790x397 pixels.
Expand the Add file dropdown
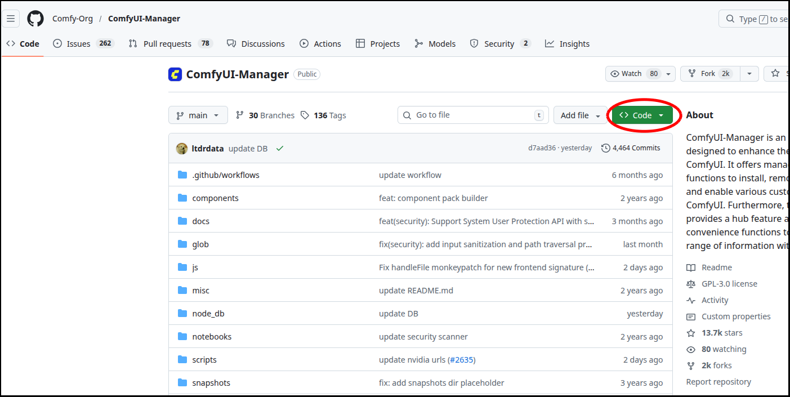[580, 115]
